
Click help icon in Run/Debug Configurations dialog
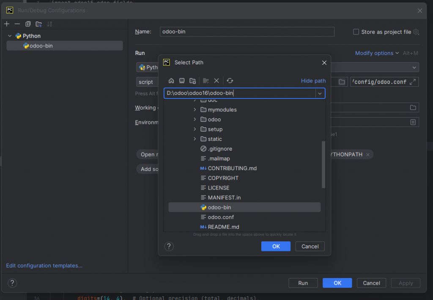12,283
